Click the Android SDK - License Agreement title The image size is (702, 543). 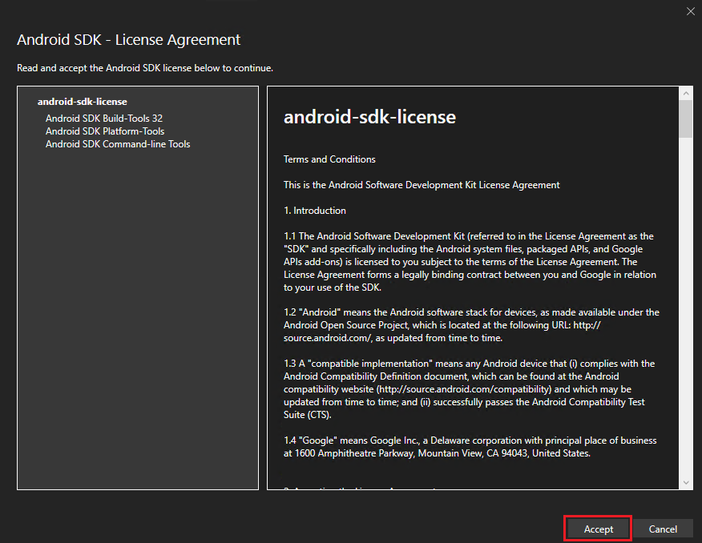pos(128,39)
